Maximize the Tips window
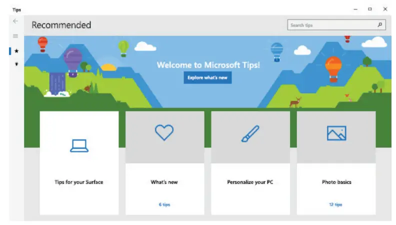 370,9
